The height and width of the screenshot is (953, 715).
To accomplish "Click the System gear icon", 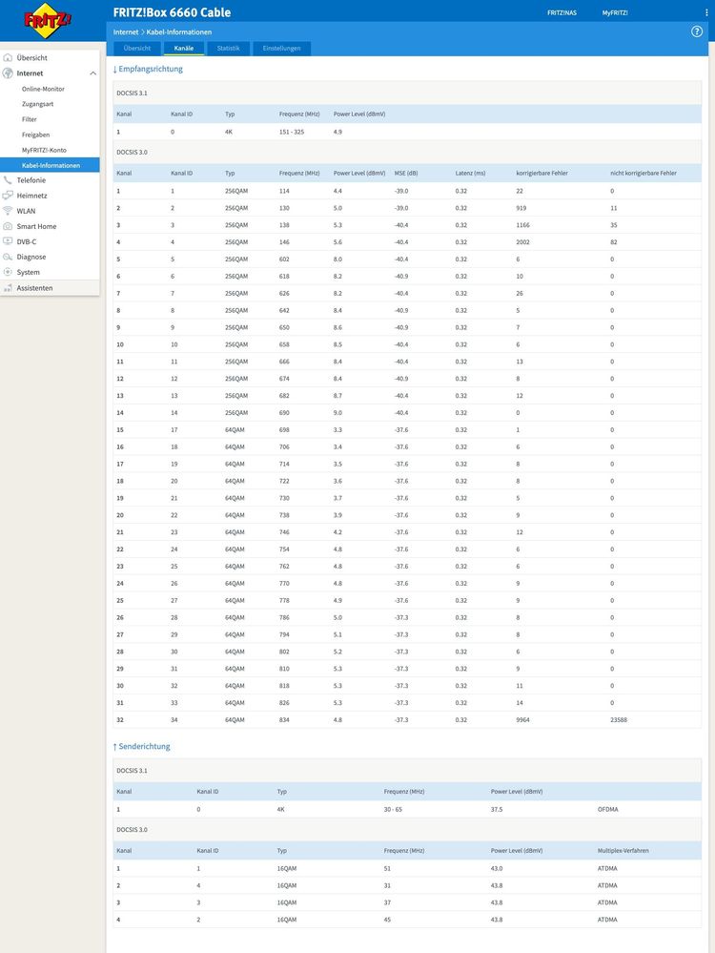I will tap(8, 272).
